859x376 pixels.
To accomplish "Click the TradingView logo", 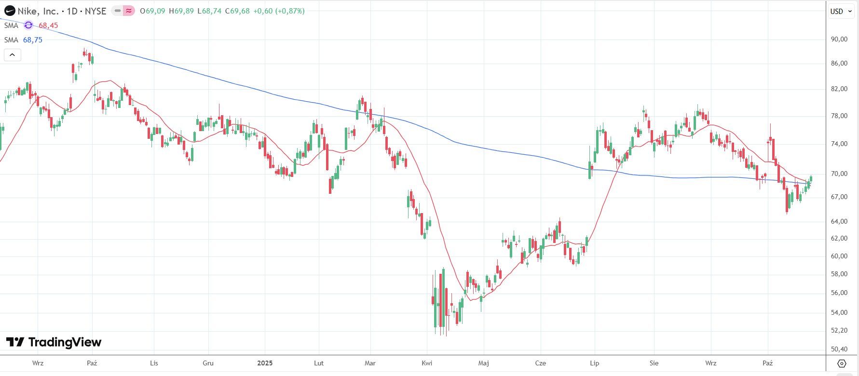I will coord(54,342).
